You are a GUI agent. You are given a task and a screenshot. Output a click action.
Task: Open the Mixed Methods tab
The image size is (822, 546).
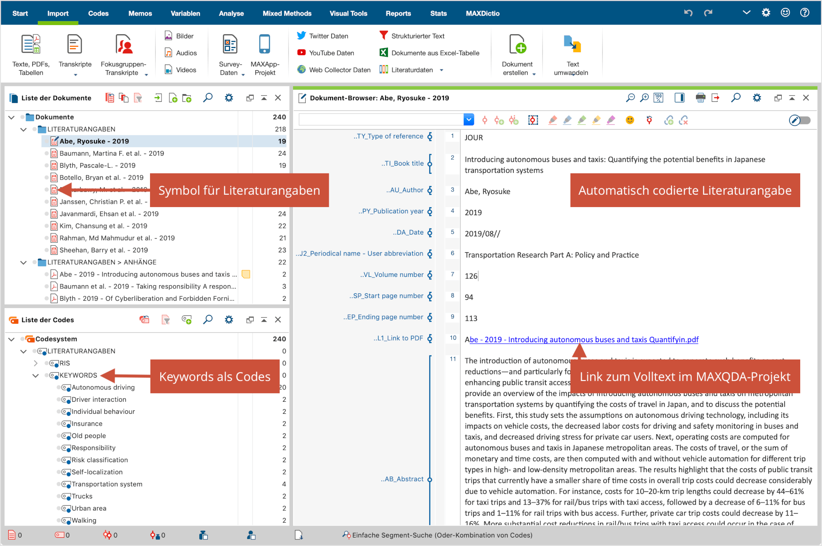click(287, 13)
